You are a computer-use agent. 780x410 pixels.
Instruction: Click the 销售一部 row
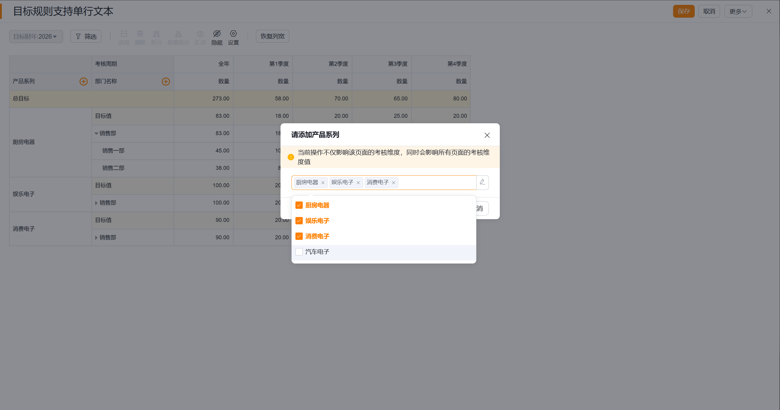coord(113,151)
